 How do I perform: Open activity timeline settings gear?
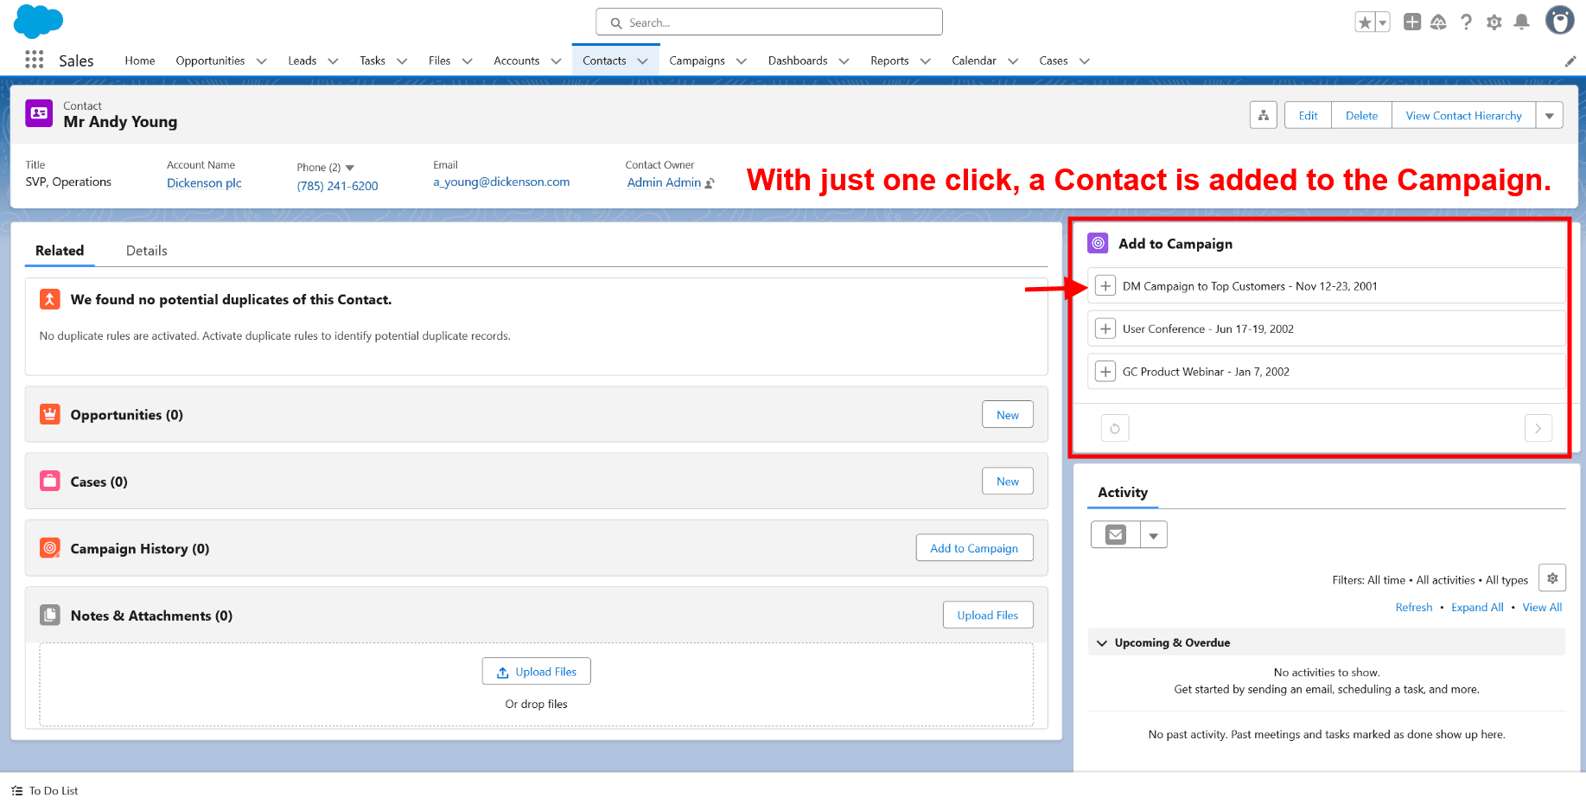tap(1552, 577)
